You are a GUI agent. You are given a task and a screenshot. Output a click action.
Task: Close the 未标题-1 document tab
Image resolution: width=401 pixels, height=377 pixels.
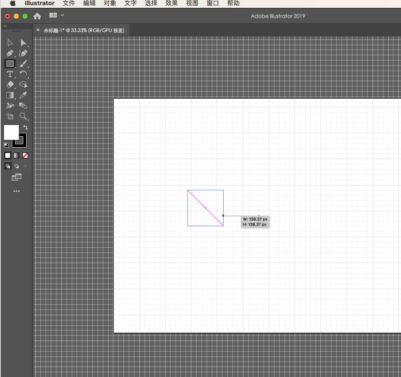(x=38, y=30)
